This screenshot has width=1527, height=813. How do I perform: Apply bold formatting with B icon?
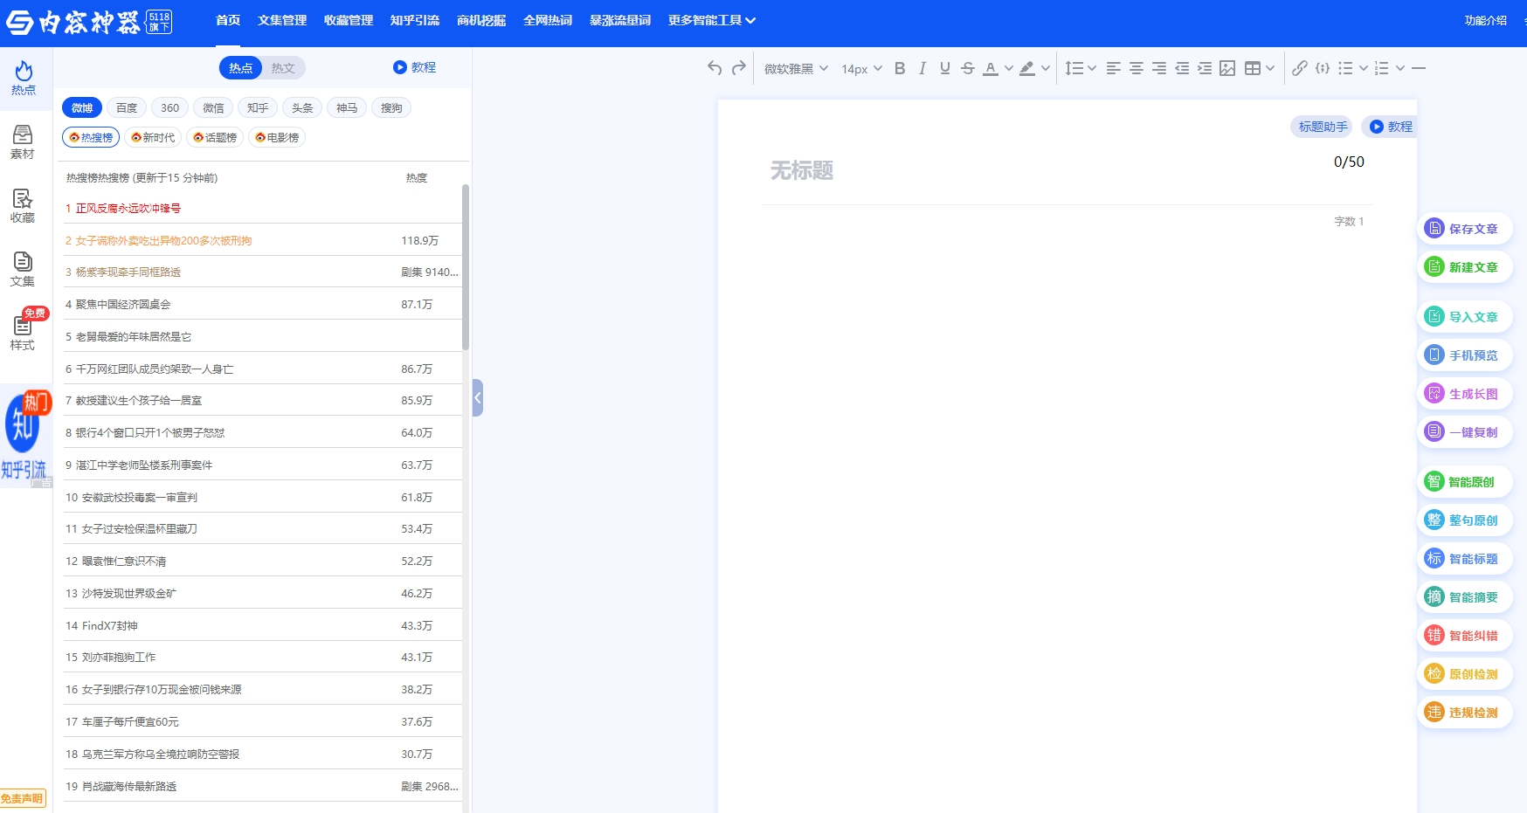tap(900, 68)
